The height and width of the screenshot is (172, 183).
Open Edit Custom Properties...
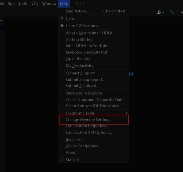tap(94, 126)
